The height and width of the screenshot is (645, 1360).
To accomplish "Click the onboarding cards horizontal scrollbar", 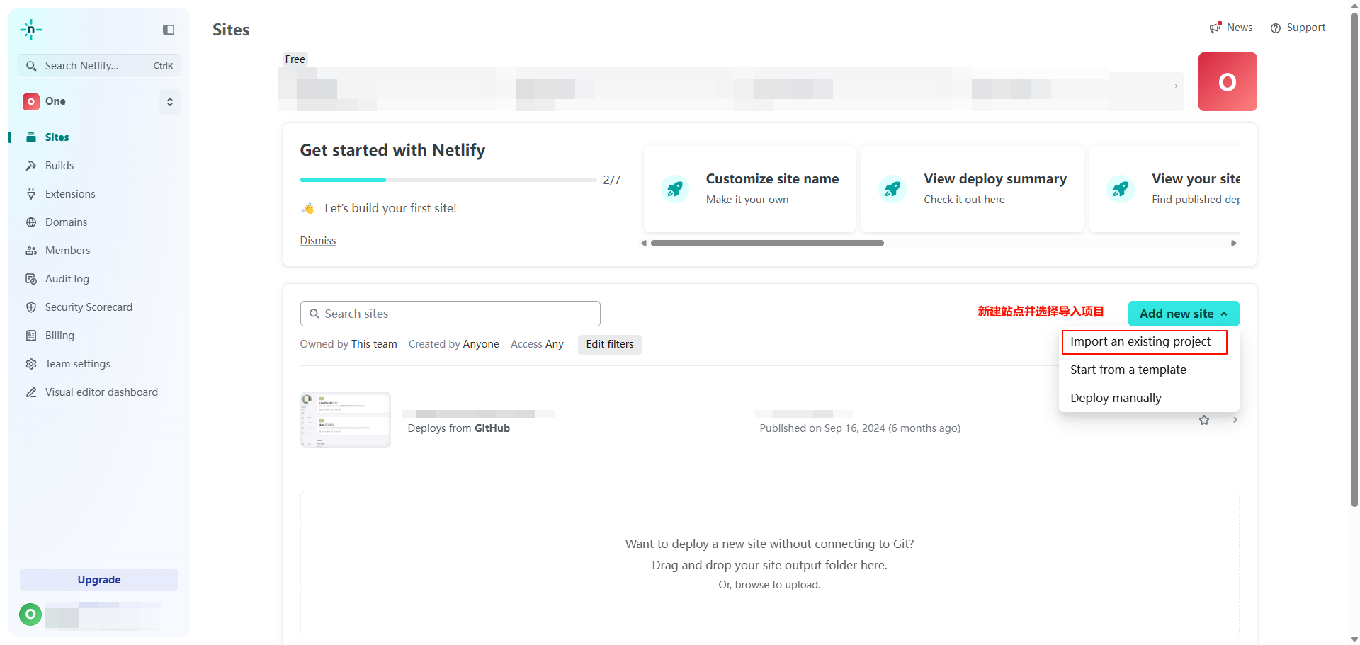I will (x=766, y=243).
